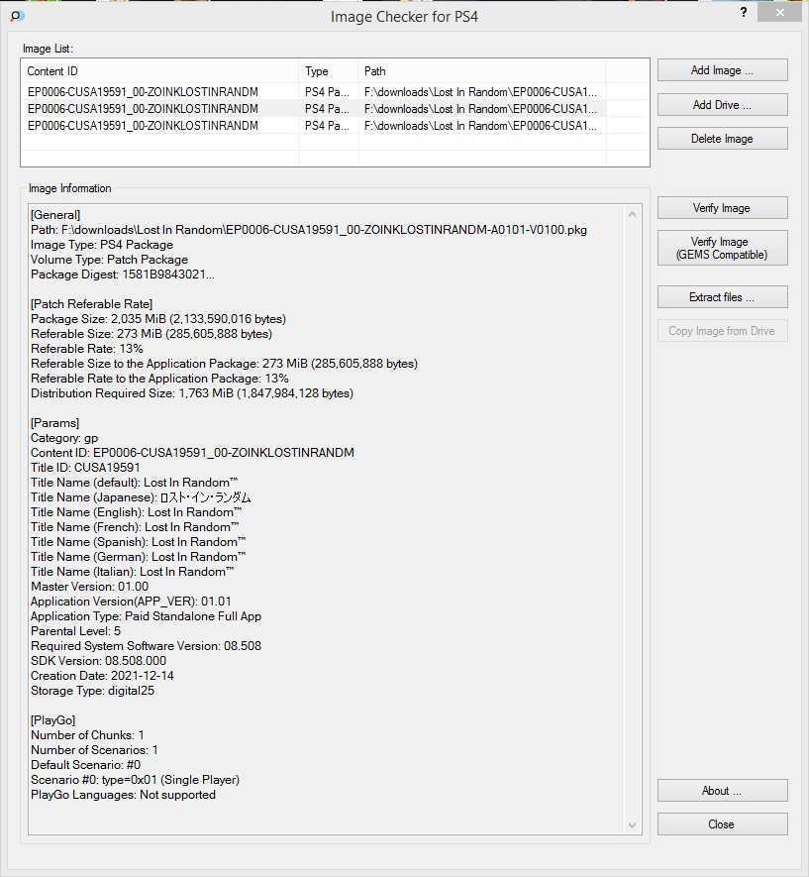Click the Add Image ... button

pyautogui.click(x=723, y=70)
